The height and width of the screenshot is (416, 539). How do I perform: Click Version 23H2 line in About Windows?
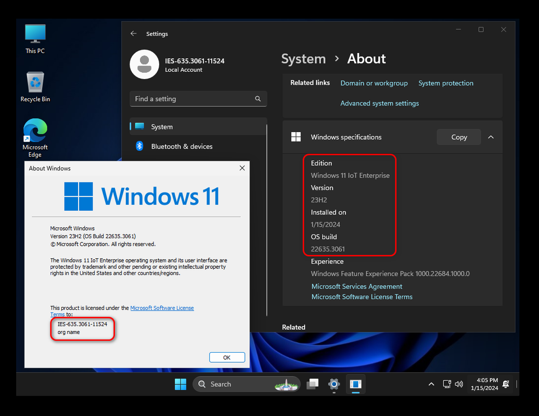pyautogui.click(x=93, y=236)
